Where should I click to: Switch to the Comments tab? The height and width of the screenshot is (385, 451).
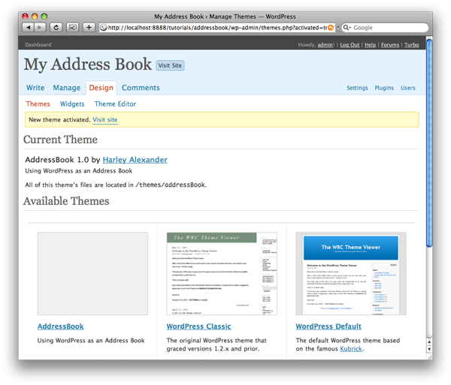pos(141,88)
